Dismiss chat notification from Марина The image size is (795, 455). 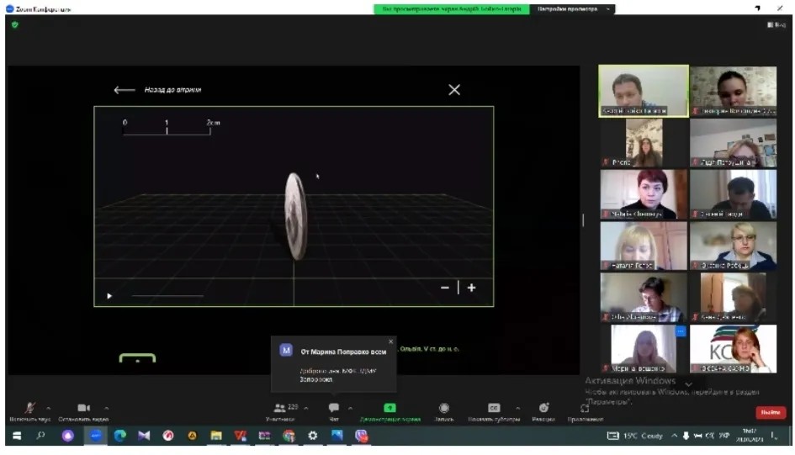tap(390, 341)
